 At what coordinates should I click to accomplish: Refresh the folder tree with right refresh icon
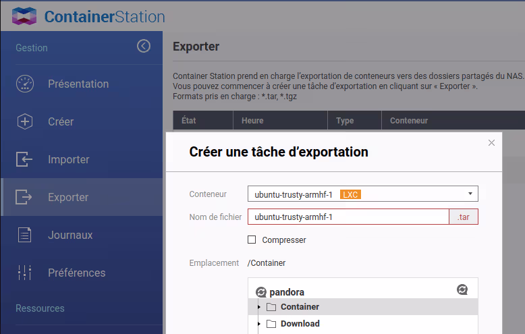tap(462, 289)
